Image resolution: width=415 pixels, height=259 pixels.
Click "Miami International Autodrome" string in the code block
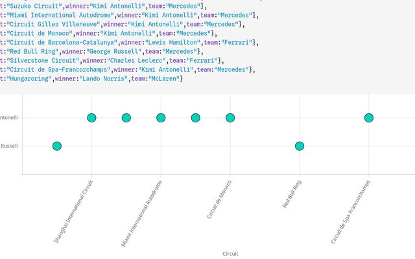(x=60, y=15)
